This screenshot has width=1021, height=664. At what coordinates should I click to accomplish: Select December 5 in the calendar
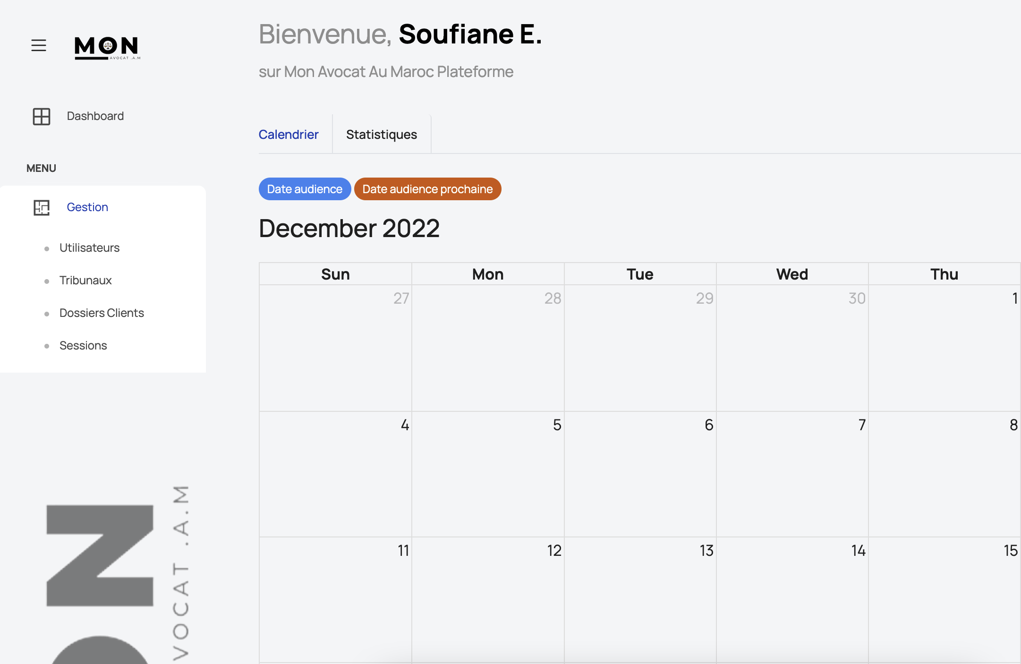click(x=488, y=474)
